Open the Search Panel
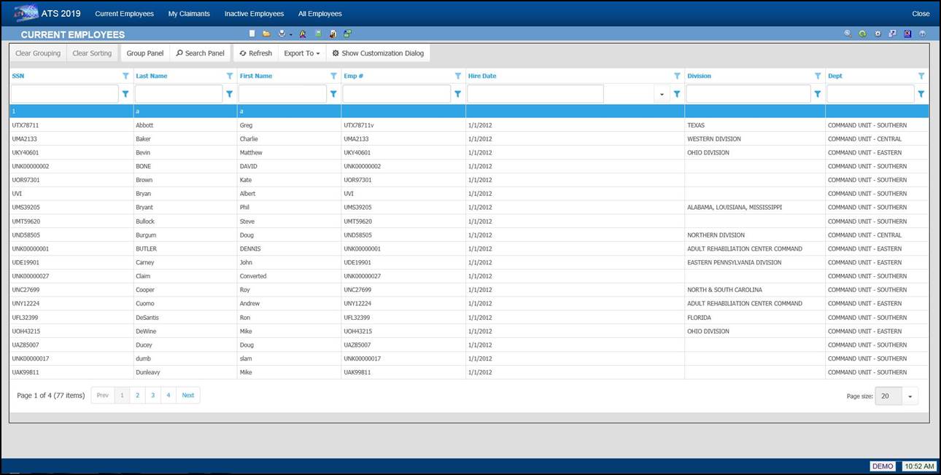Screen dimensions: 941x475 point(200,53)
